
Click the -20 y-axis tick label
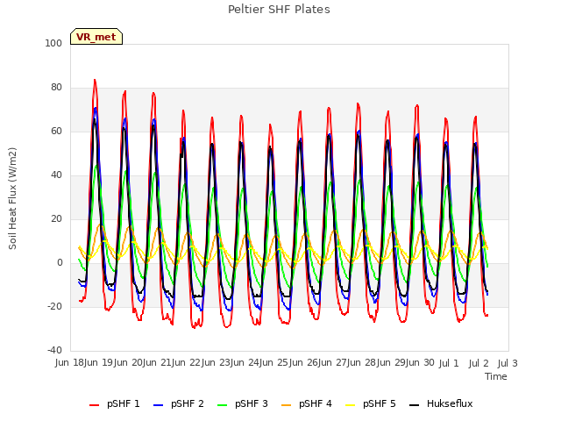[54, 306]
